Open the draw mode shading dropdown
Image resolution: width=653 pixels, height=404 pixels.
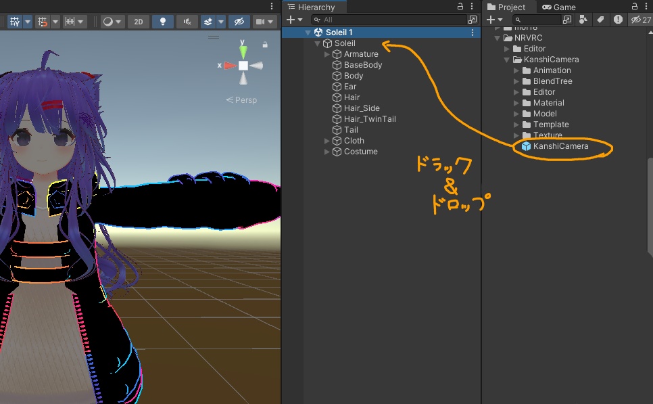[112, 22]
